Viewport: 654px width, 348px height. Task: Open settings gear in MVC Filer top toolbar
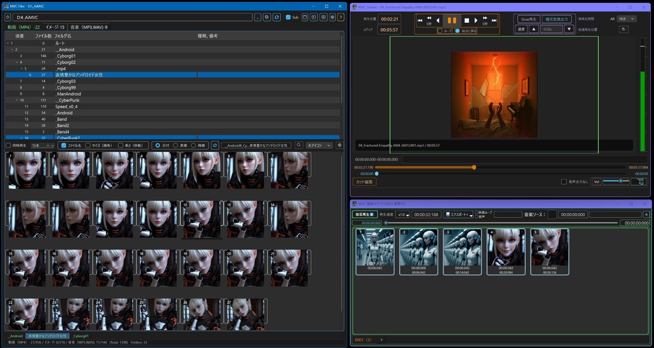point(332,17)
